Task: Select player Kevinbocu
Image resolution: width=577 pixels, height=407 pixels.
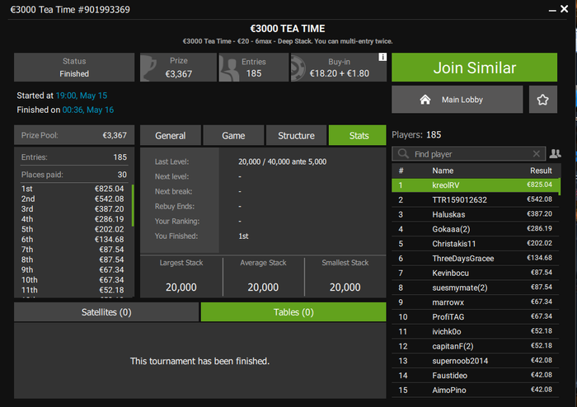Action: coord(475,273)
